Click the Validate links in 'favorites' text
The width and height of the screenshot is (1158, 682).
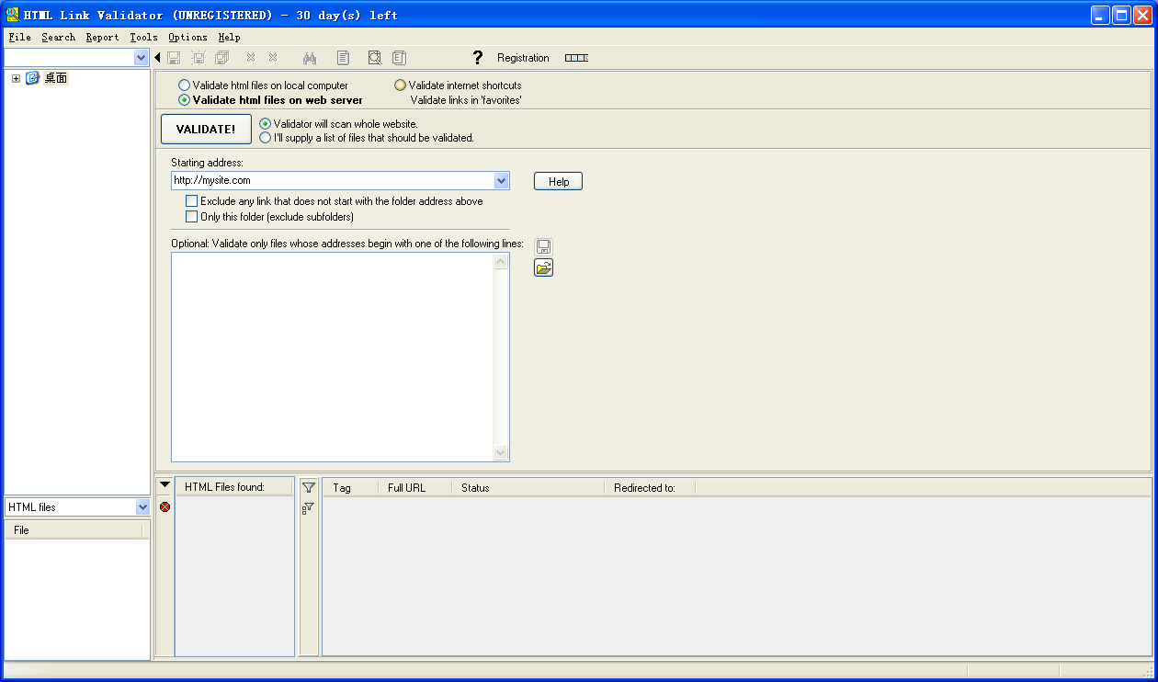coord(465,100)
